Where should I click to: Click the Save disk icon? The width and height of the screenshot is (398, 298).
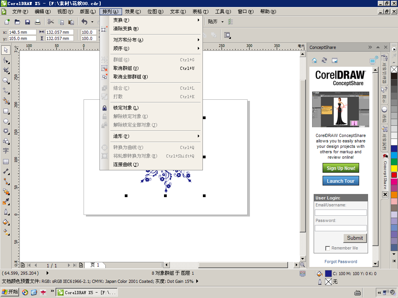(28, 22)
